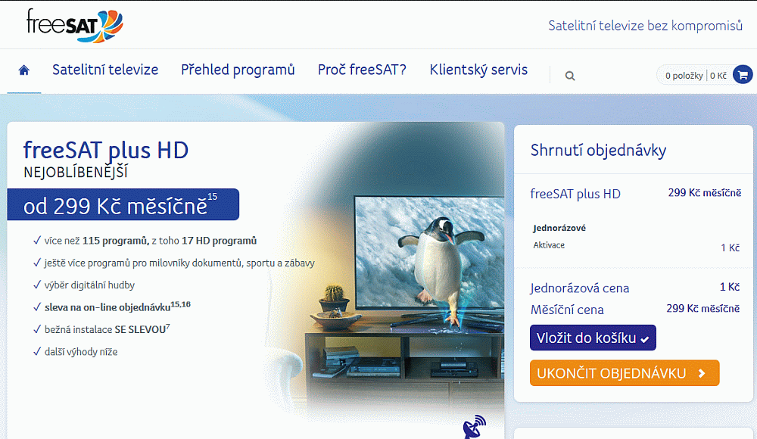This screenshot has width=757, height=439.
Task: Click NEJOBLÍBENĚJŠÍ label
Action: click(76, 173)
